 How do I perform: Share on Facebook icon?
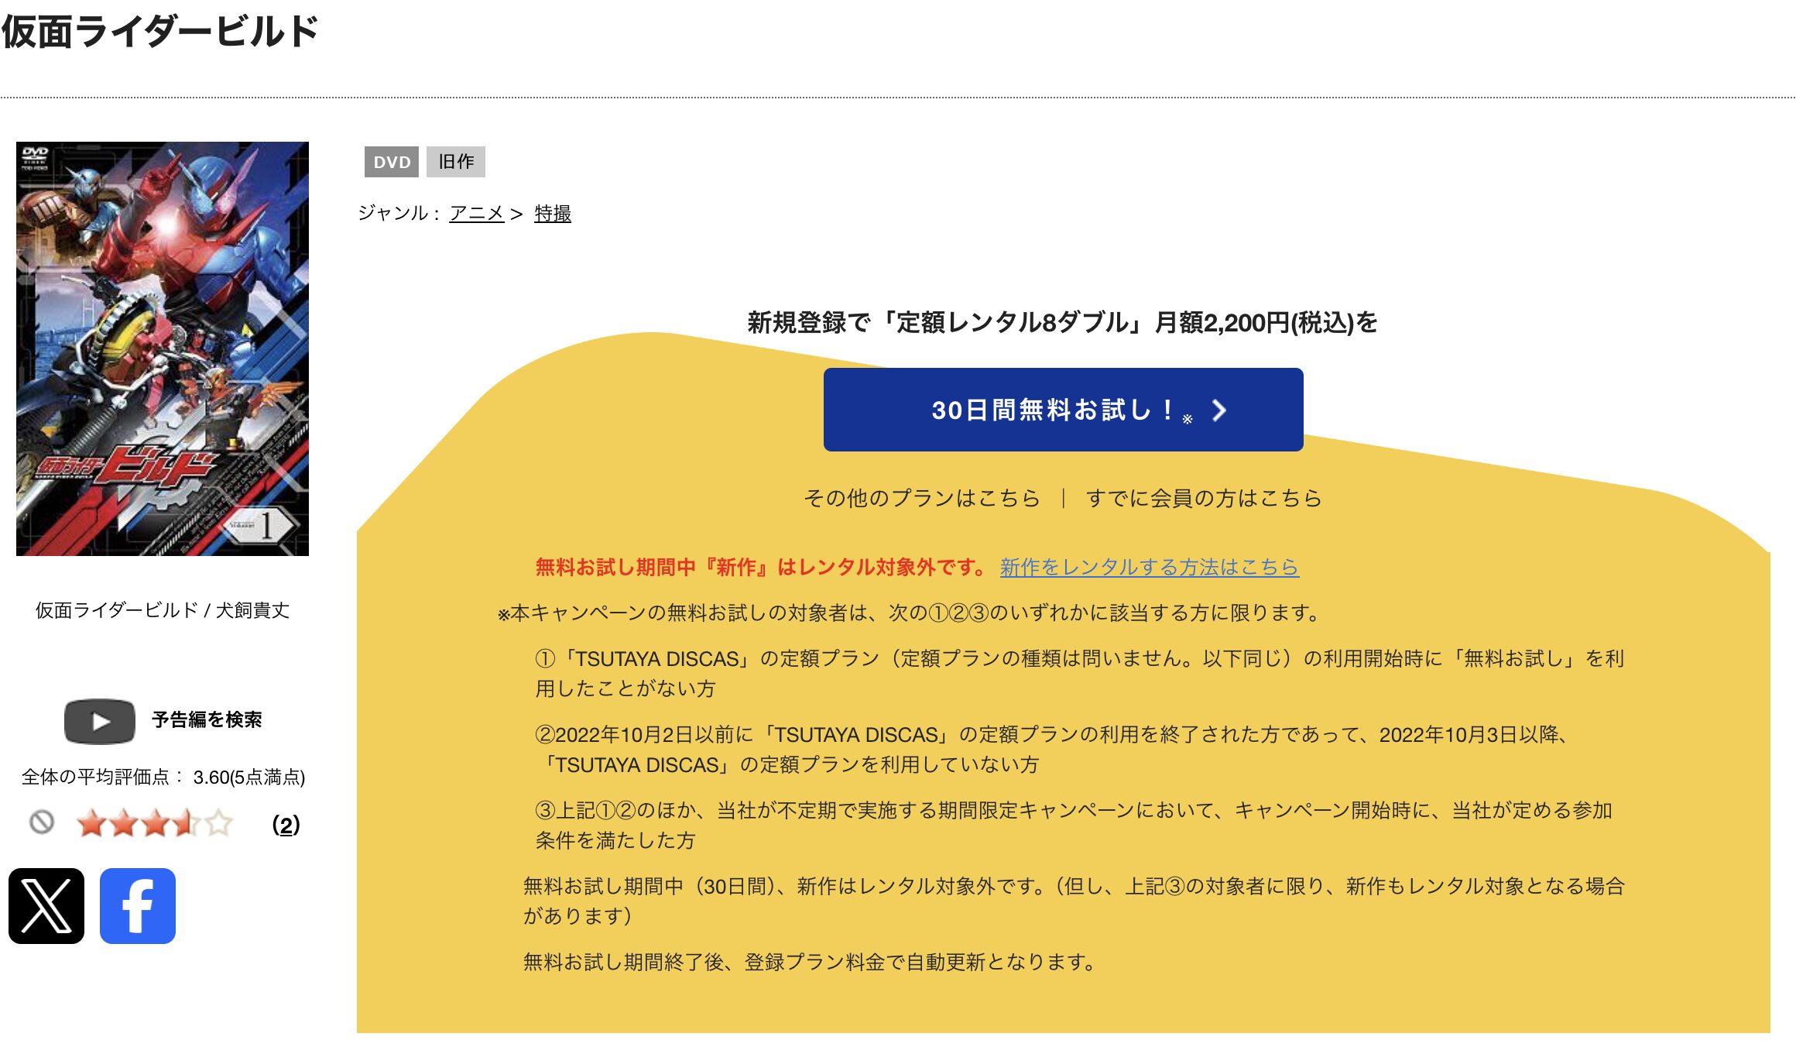click(x=138, y=905)
